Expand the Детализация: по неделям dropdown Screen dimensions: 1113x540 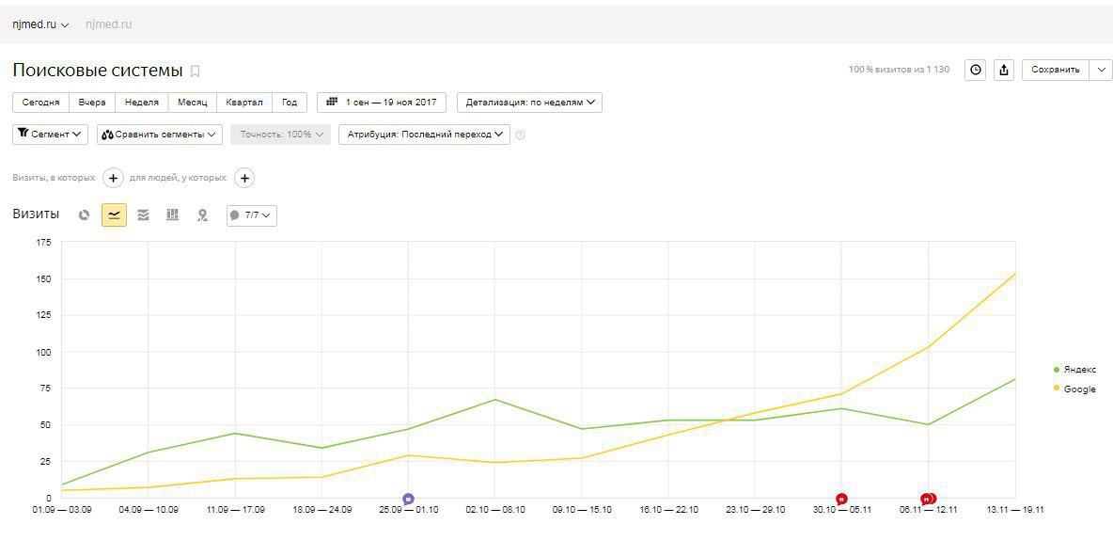coord(529,103)
